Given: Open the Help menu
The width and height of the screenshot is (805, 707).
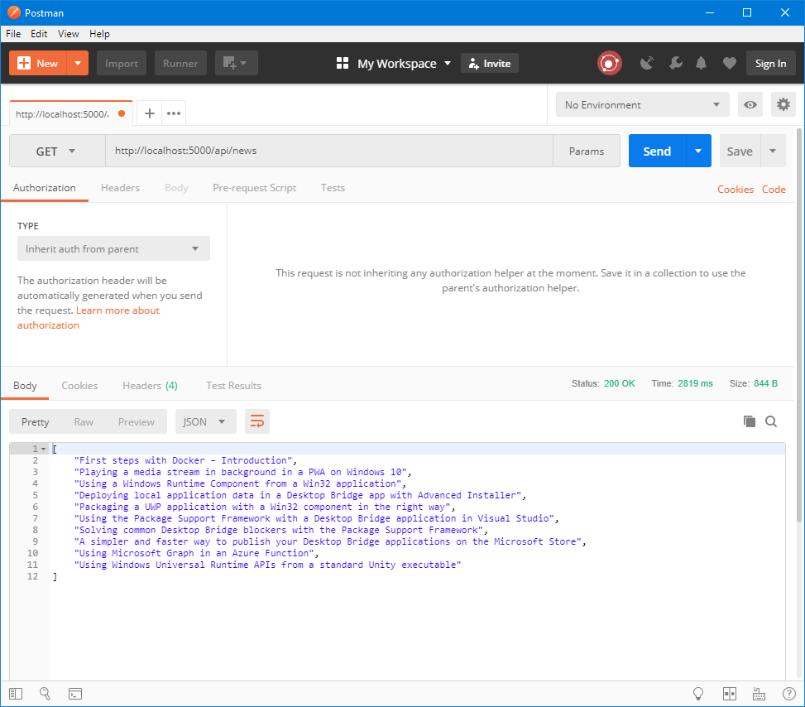Looking at the screenshot, I should [x=99, y=34].
